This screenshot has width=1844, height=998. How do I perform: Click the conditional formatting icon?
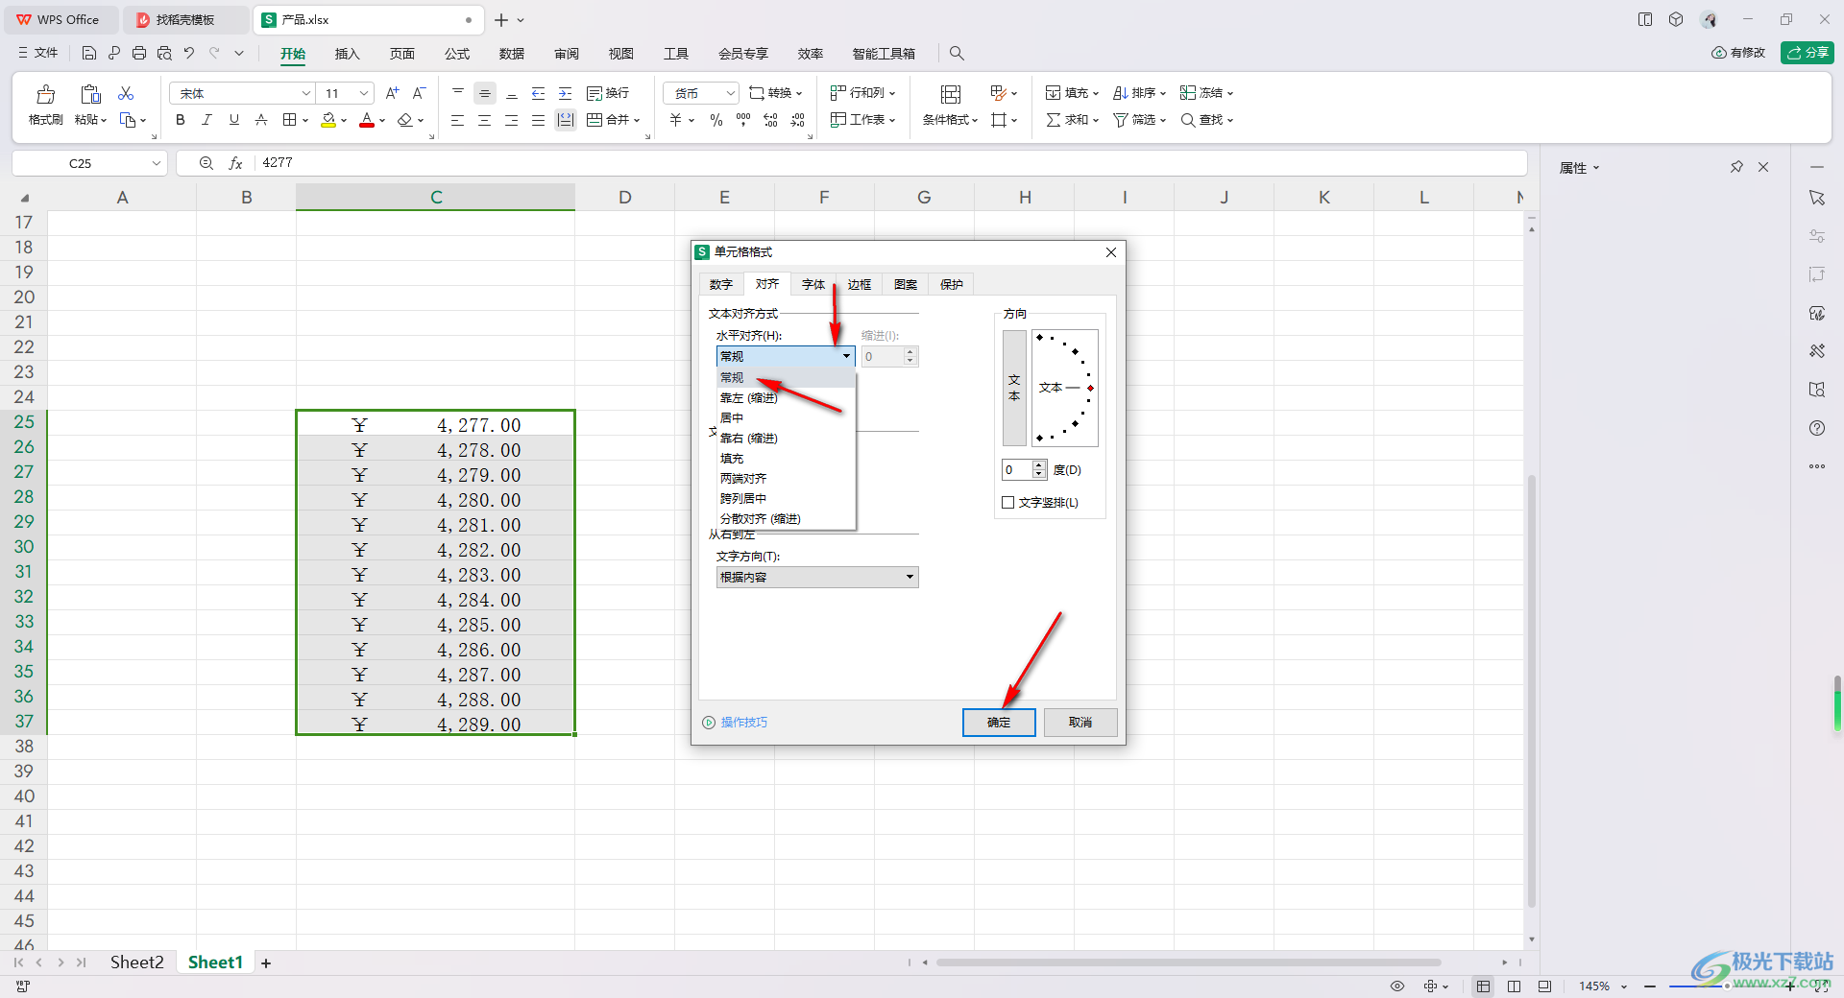click(x=950, y=94)
